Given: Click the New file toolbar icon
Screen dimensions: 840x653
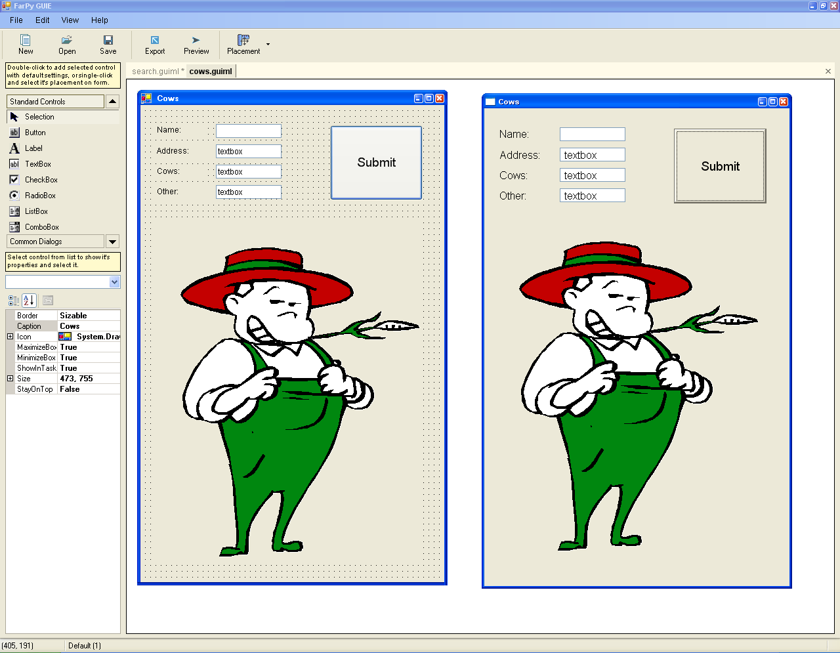Looking at the screenshot, I should click(x=26, y=41).
